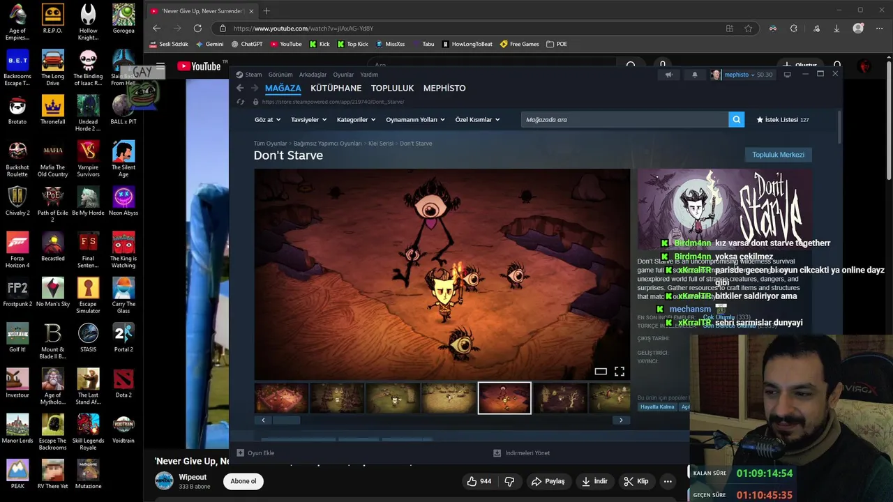This screenshot has width=893, height=502.
Task: Open the R.E.P.O. desktop icon
Action: click(52, 20)
